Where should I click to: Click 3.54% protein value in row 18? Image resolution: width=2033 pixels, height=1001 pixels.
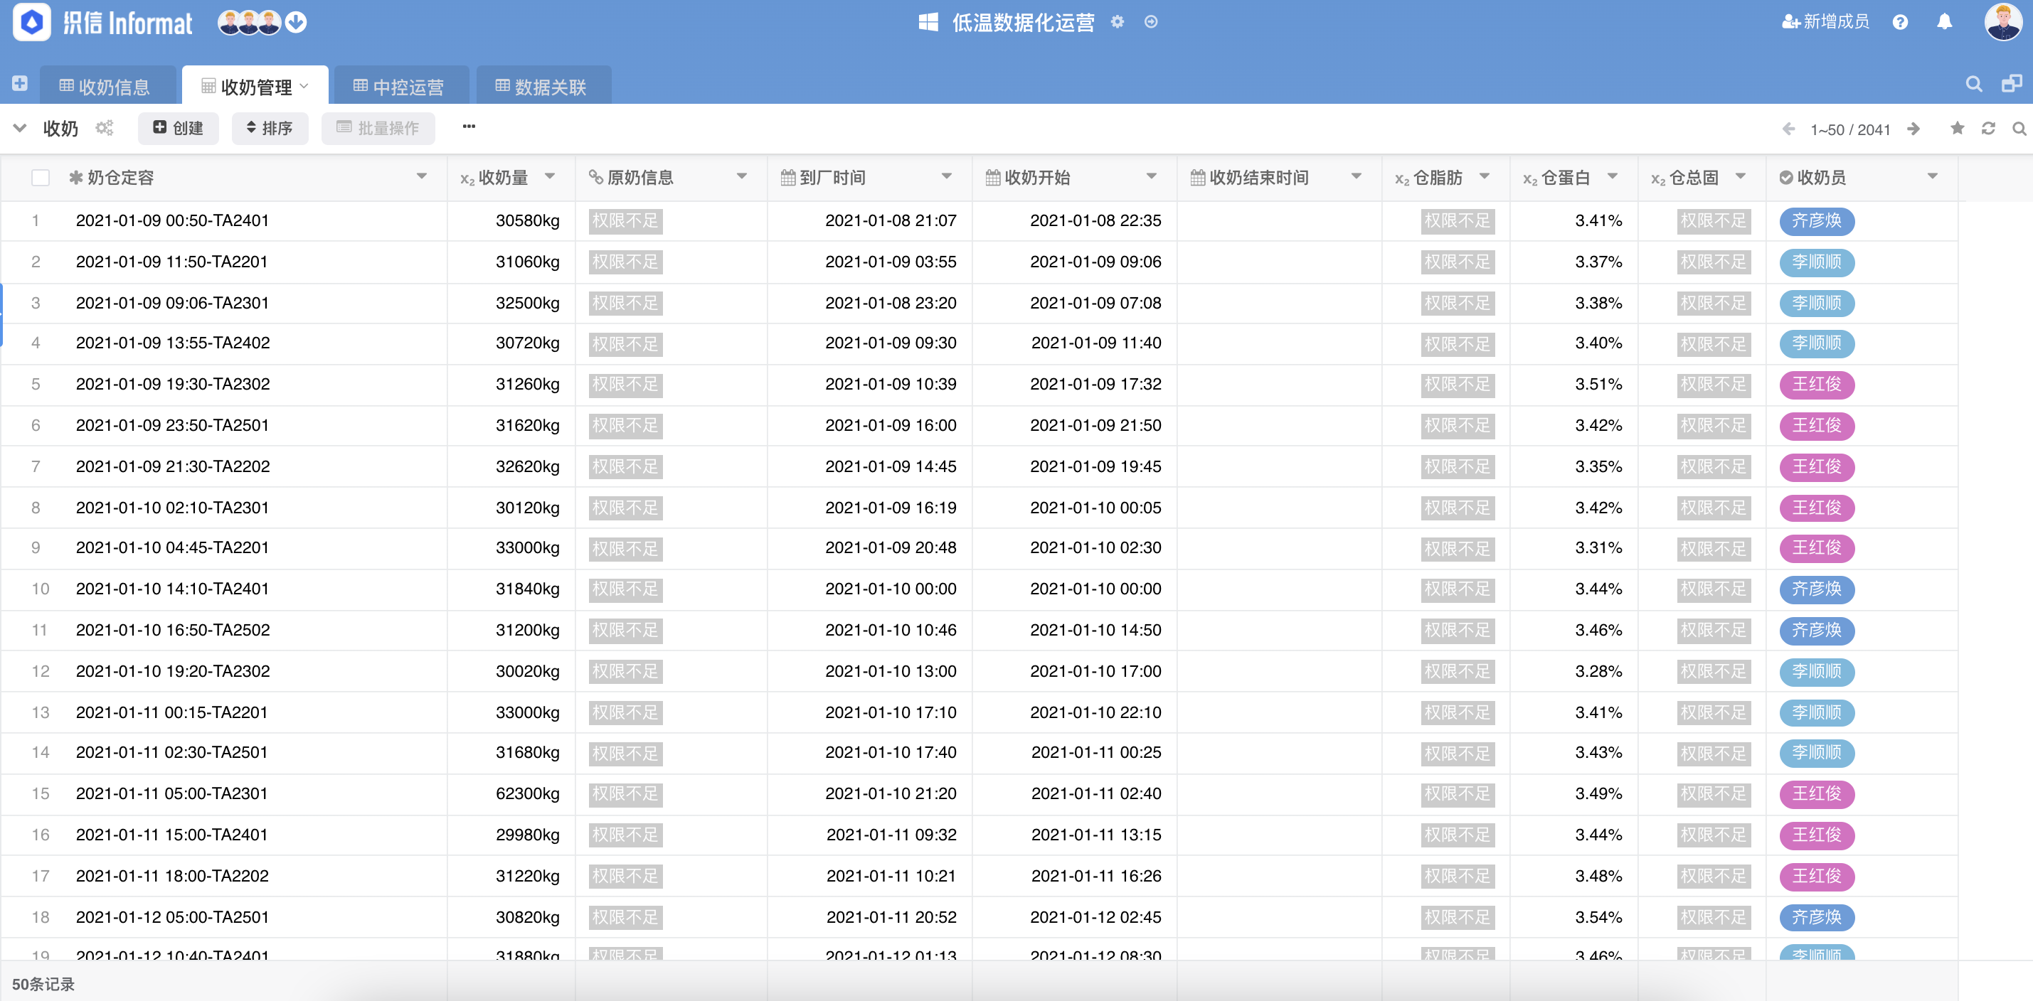(1599, 917)
